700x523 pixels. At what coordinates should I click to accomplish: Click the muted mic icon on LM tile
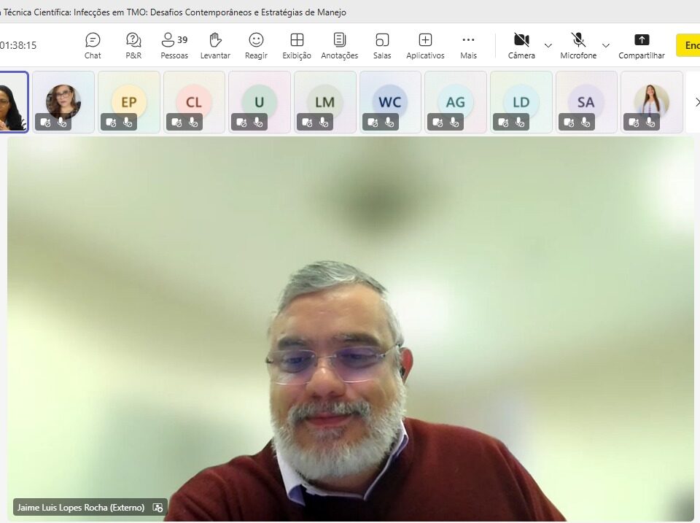click(324, 122)
